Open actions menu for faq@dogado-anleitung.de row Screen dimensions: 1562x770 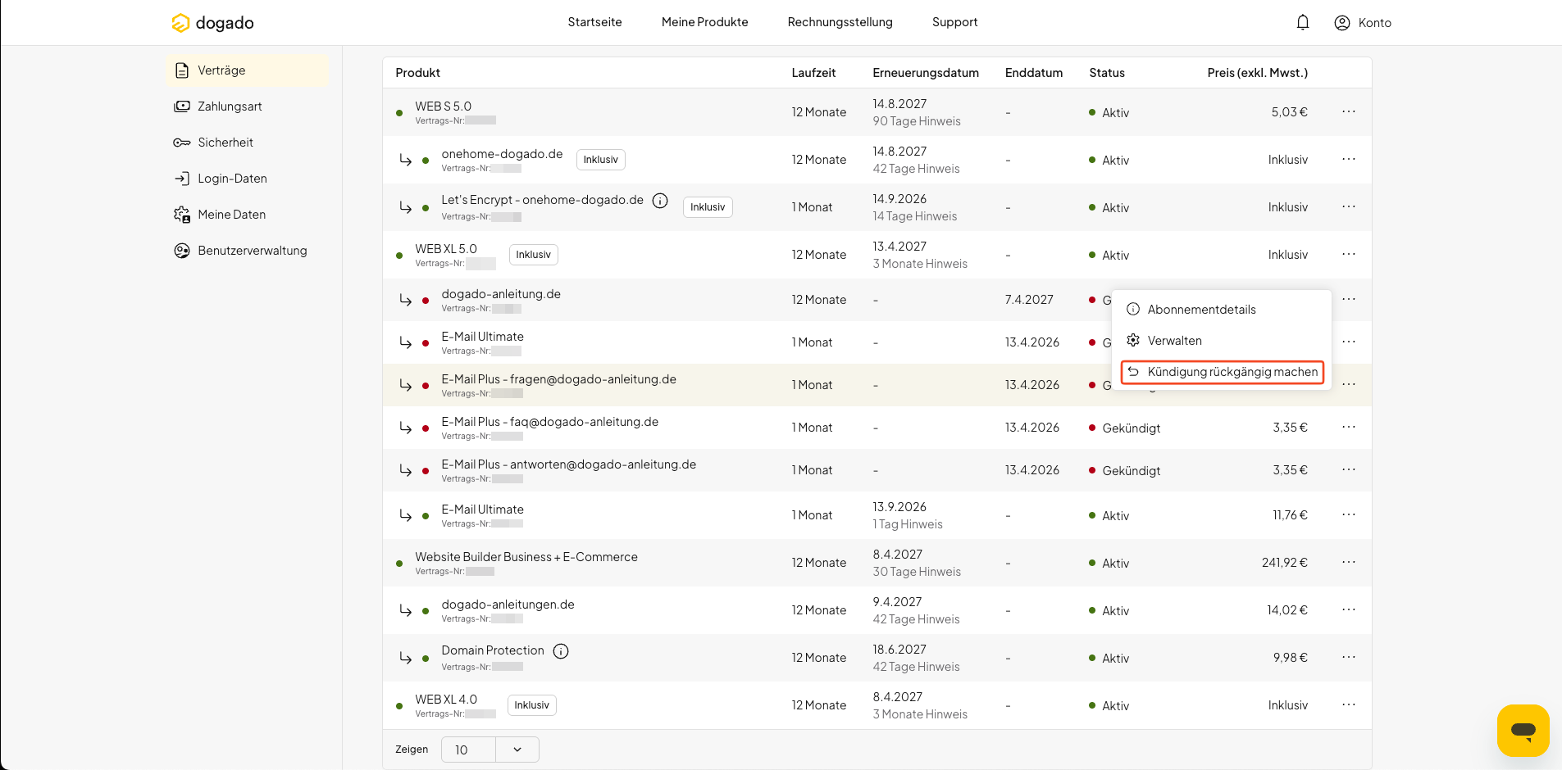coord(1349,427)
